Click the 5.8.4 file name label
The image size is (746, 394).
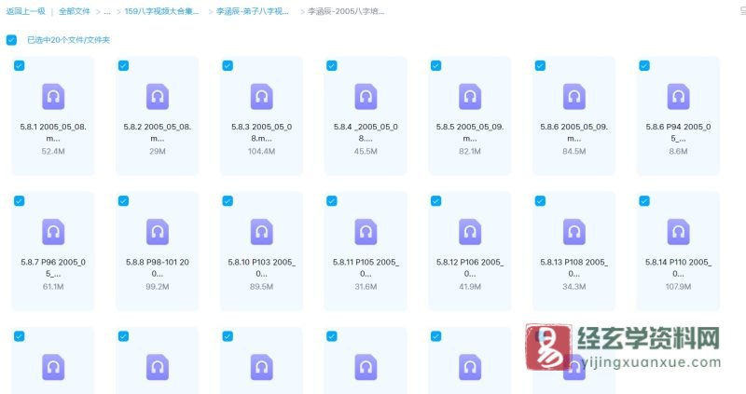coord(366,130)
